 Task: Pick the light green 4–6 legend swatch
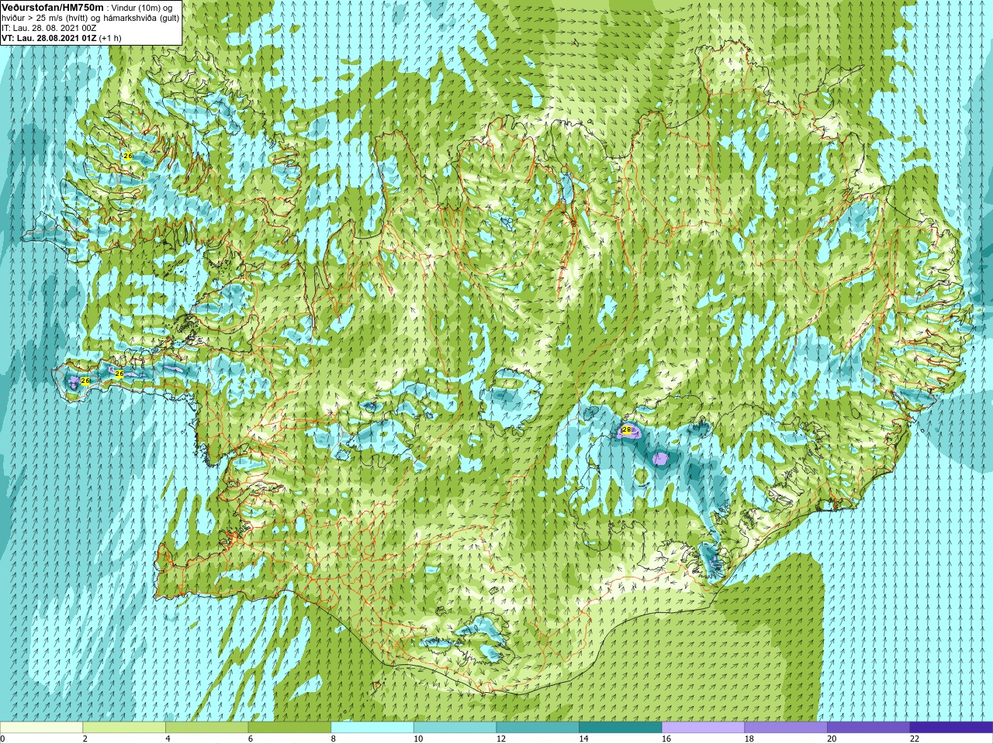(206, 728)
